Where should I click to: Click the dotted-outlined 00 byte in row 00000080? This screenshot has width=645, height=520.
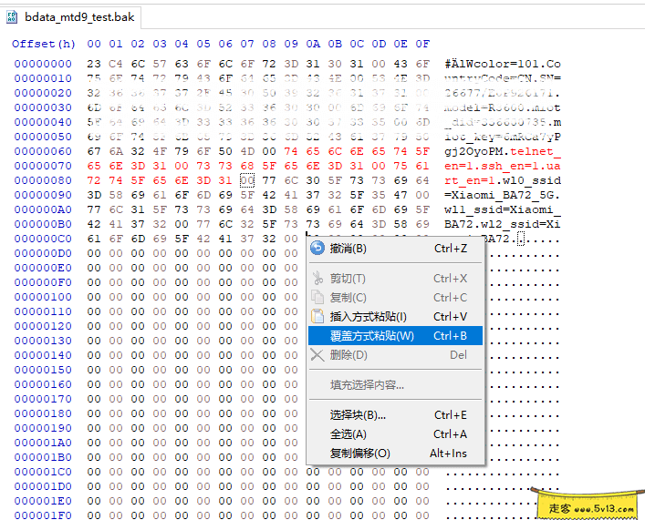coord(247,180)
